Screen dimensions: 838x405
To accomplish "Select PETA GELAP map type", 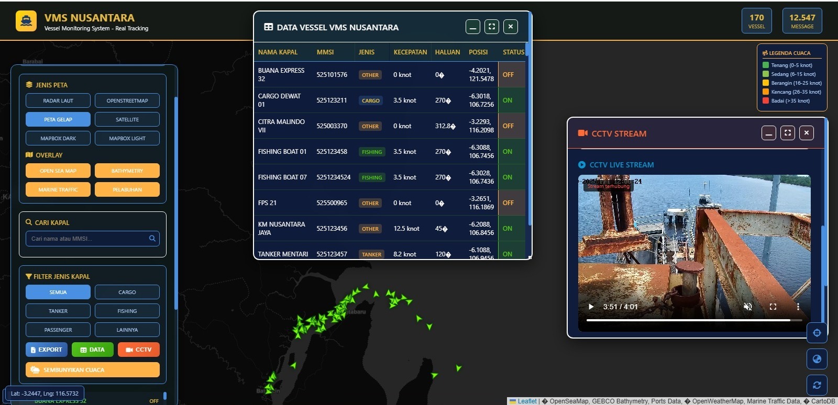I will (x=58, y=119).
